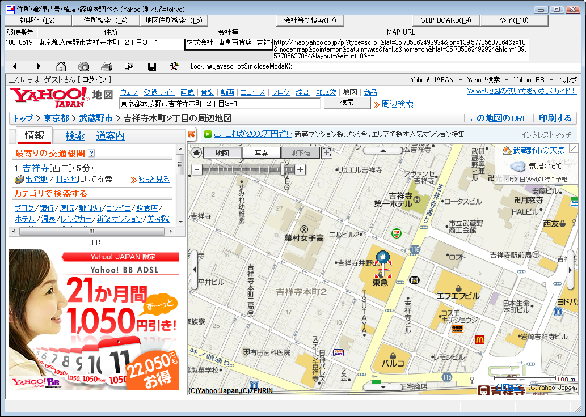Image resolution: width=586 pixels, height=417 pixels.
Task: Go forward with the right arrow toolbar icon
Action: click(38, 66)
